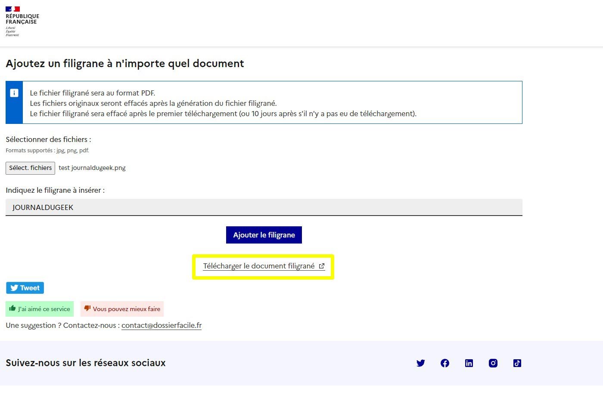Click the external link icon after Télécharger
603x401 pixels.
[322, 266]
